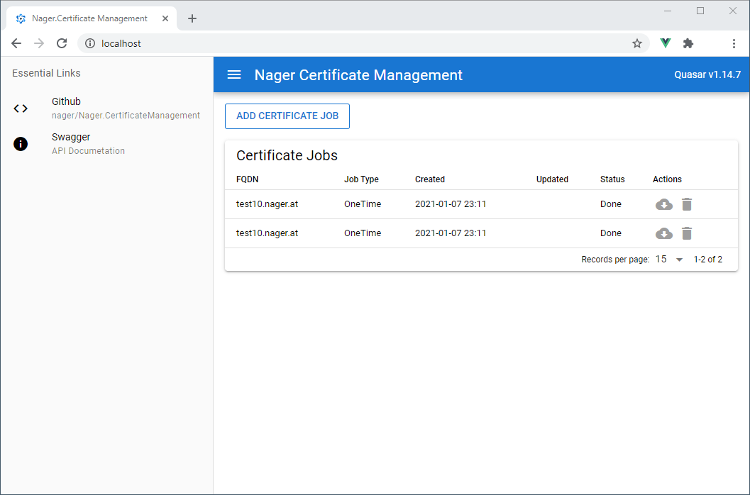Maximize the browser window
This screenshot has width=750, height=495.
700,11
